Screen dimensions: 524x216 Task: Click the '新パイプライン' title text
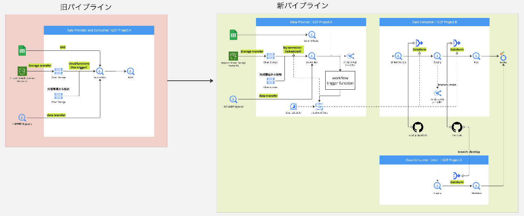302,6
